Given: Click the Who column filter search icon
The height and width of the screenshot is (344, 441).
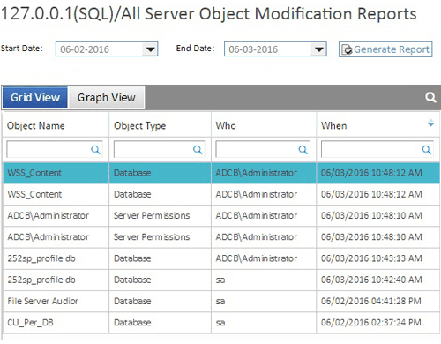Looking at the screenshot, I should point(303,150).
